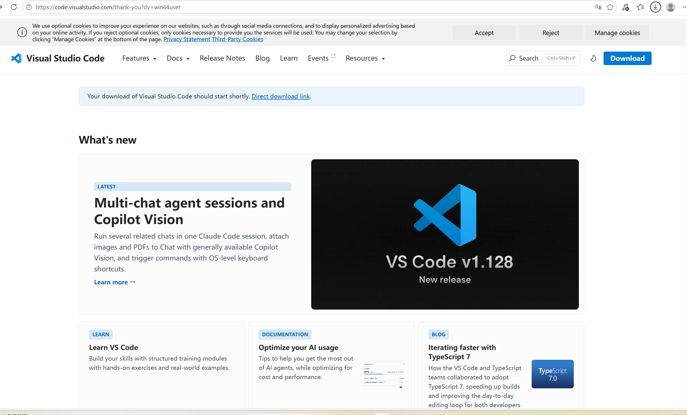Expand the Resources dropdown menu
The width and height of the screenshot is (687, 415).
[x=365, y=58]
